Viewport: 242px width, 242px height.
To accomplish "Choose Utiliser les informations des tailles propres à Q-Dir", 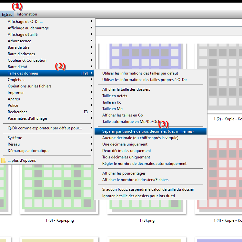I will (x=150, y=80).
